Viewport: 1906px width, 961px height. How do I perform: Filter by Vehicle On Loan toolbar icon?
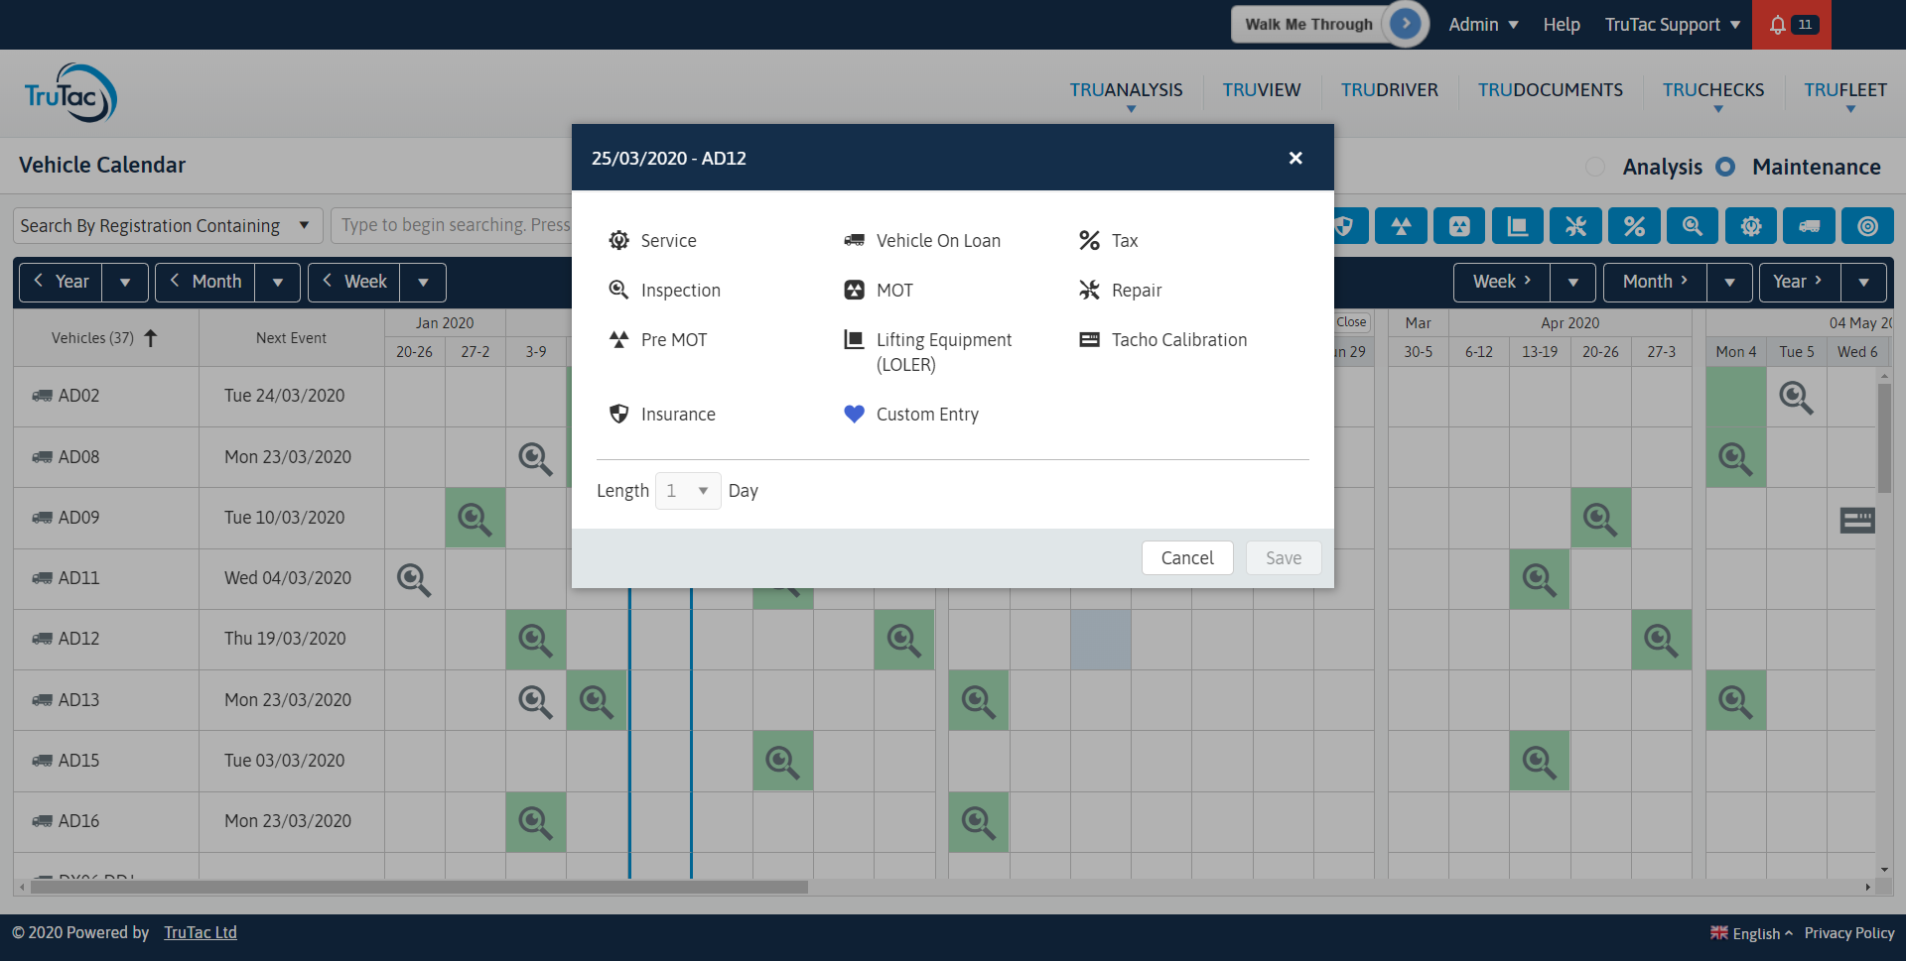(x=1809, y=226)
